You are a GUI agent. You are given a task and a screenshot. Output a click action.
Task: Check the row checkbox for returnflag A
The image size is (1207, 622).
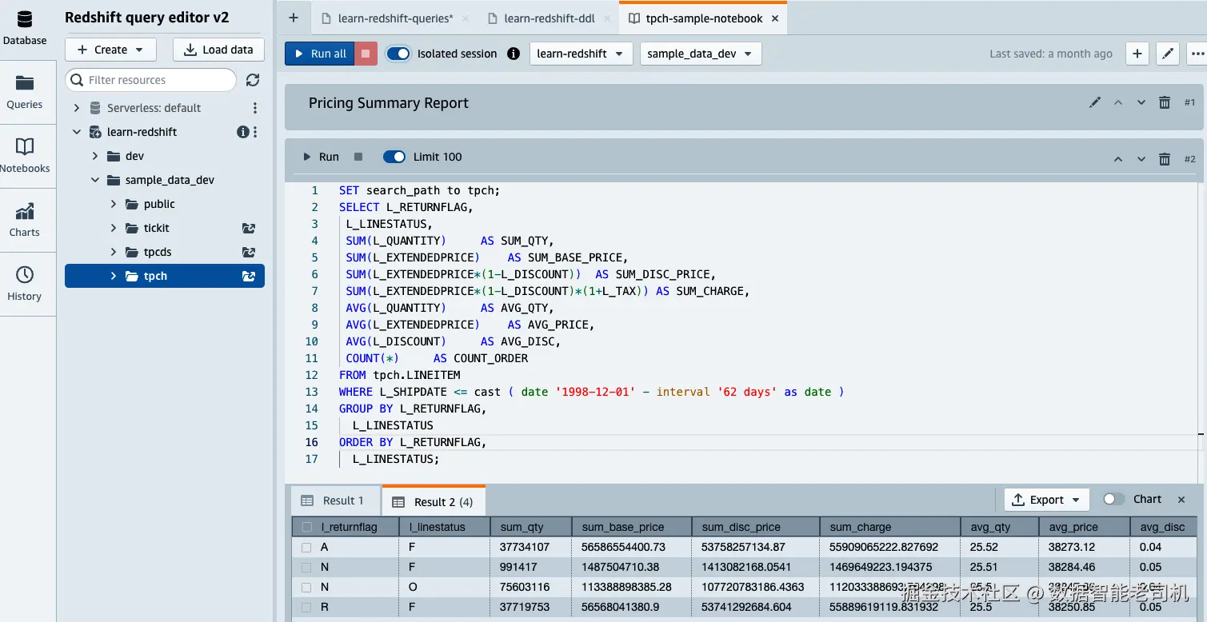point(306,548)
